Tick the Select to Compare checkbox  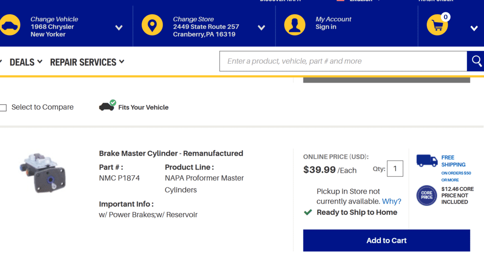pyautogui.click(x=3, y=108)
